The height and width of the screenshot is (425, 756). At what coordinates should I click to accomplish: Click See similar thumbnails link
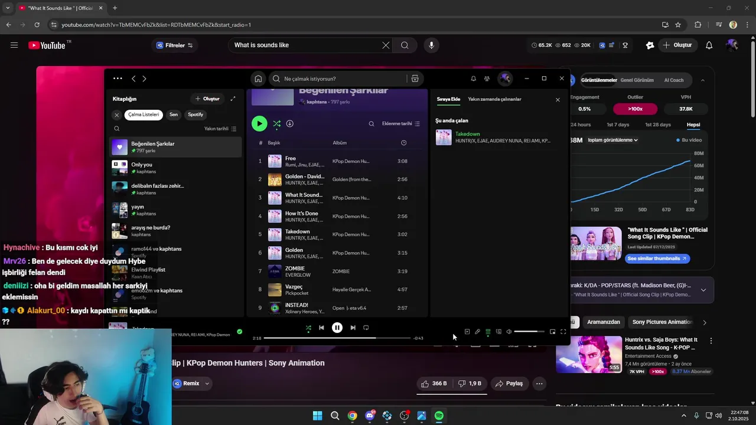coord(657,259)
